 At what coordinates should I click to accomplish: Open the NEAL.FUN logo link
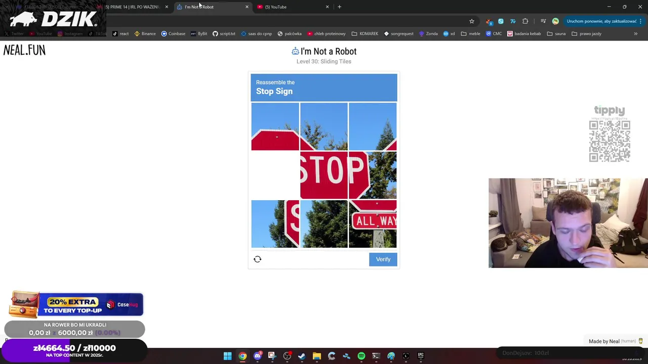click(24, 50)
